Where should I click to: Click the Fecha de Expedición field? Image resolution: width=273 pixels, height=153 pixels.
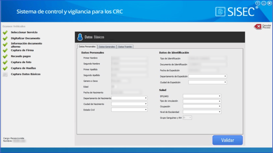click(x=203, y=70)
